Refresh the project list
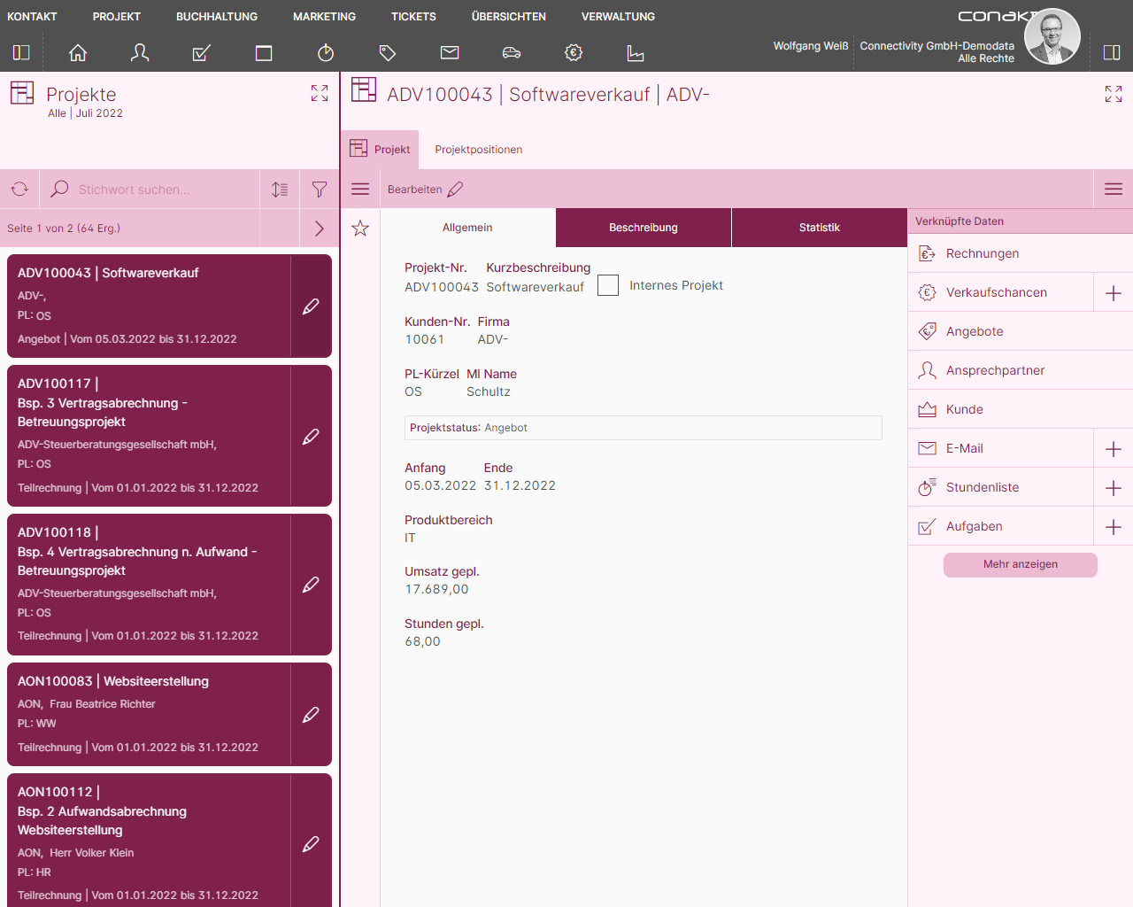Viewport: 1133px width, 907px height. pyautogui.click(x=19, y=190)
